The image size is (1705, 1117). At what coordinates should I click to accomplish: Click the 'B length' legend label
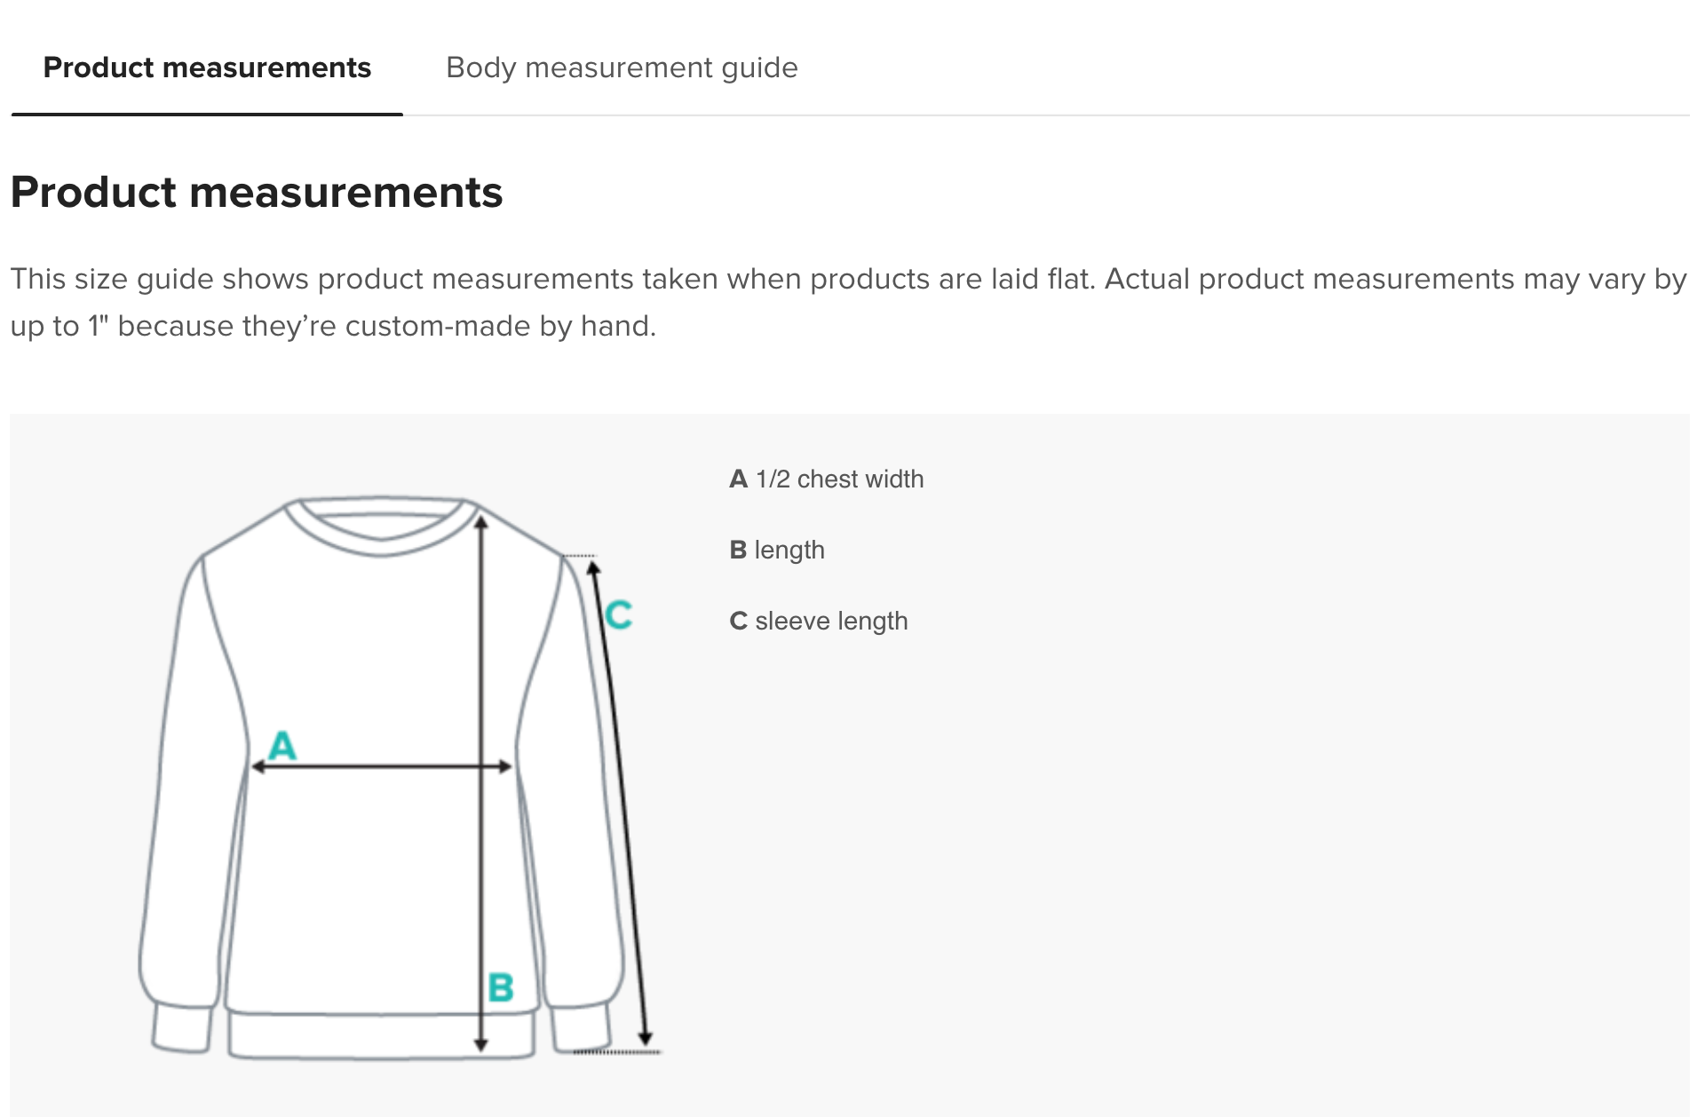pos(777,551)
